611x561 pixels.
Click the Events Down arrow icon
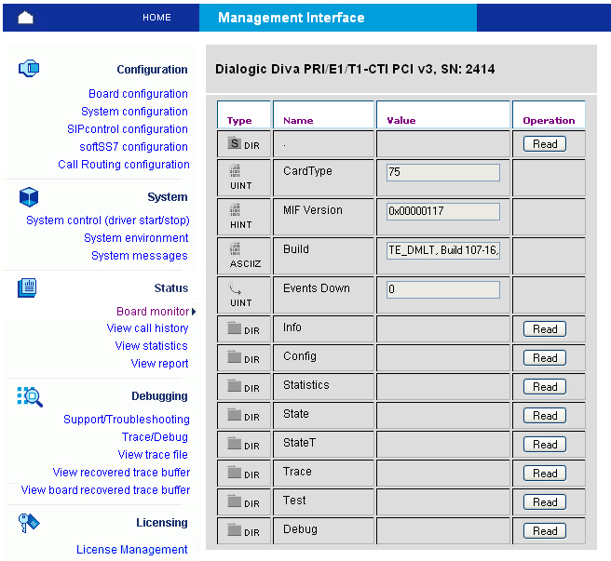[x=235, y=288]
